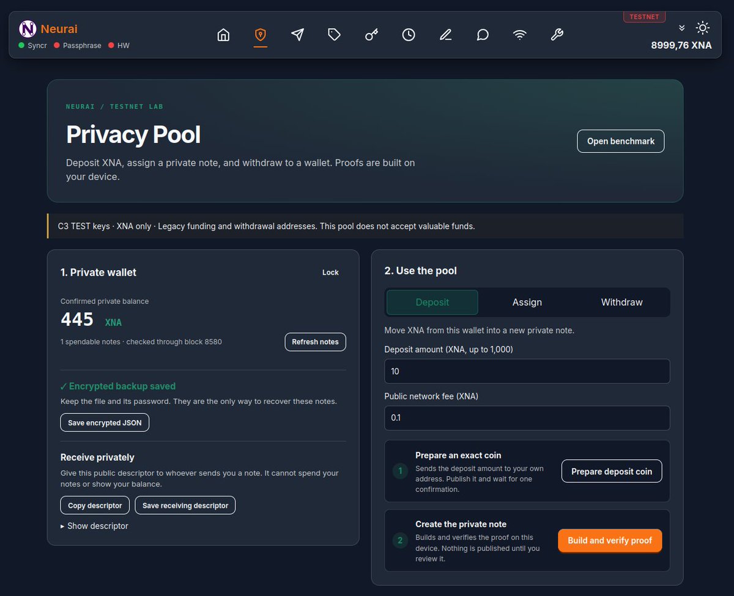Click the shield Privacy Pool navigation icon
The height and width of the screenshot is (596, 734).
(261, 35)
